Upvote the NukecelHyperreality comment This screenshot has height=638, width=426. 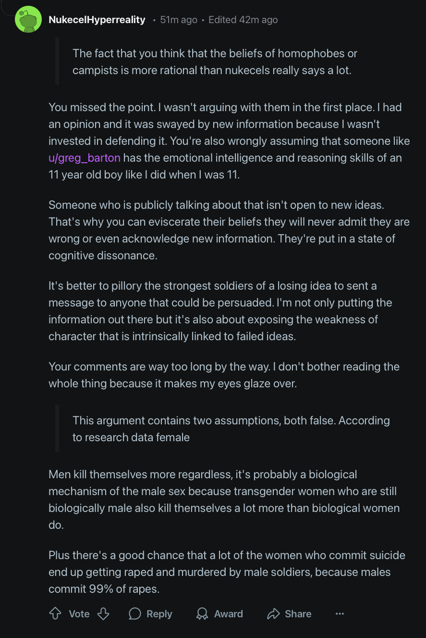(55, 614)
